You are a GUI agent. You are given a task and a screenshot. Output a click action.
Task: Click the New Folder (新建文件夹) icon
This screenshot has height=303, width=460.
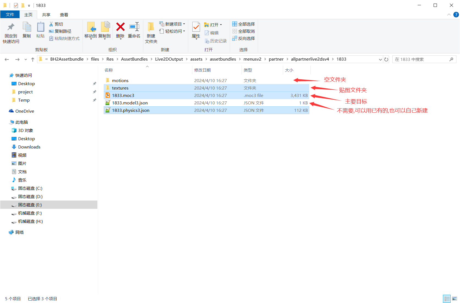pos(151,27)
